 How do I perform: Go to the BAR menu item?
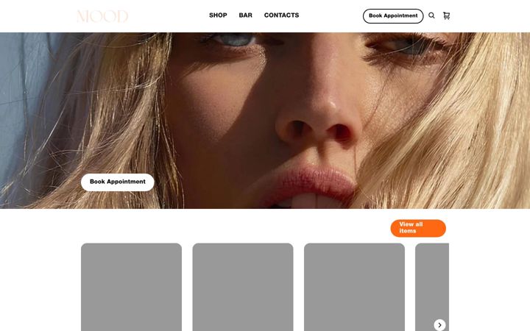pos(245,15)
